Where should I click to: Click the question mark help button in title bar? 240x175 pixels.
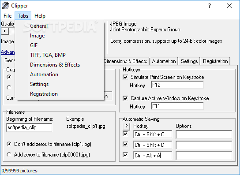tap(210, 6)
